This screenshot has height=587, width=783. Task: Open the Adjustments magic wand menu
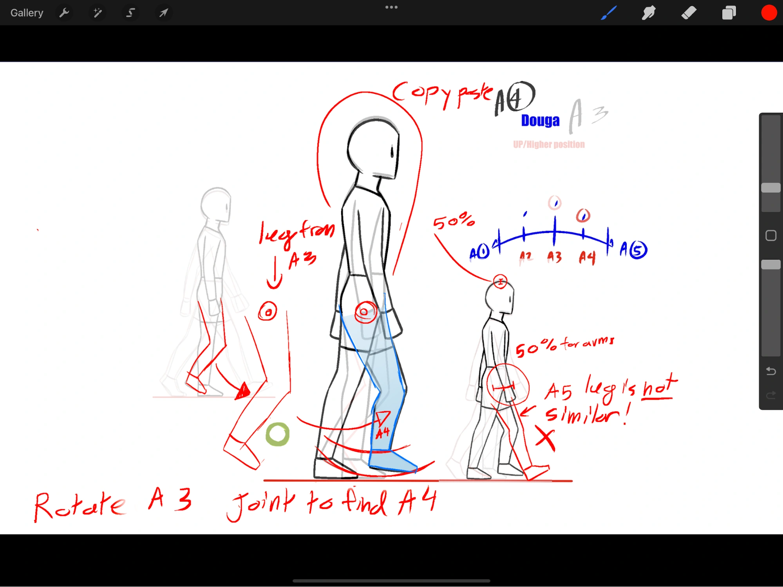click(x=97, y=13)
